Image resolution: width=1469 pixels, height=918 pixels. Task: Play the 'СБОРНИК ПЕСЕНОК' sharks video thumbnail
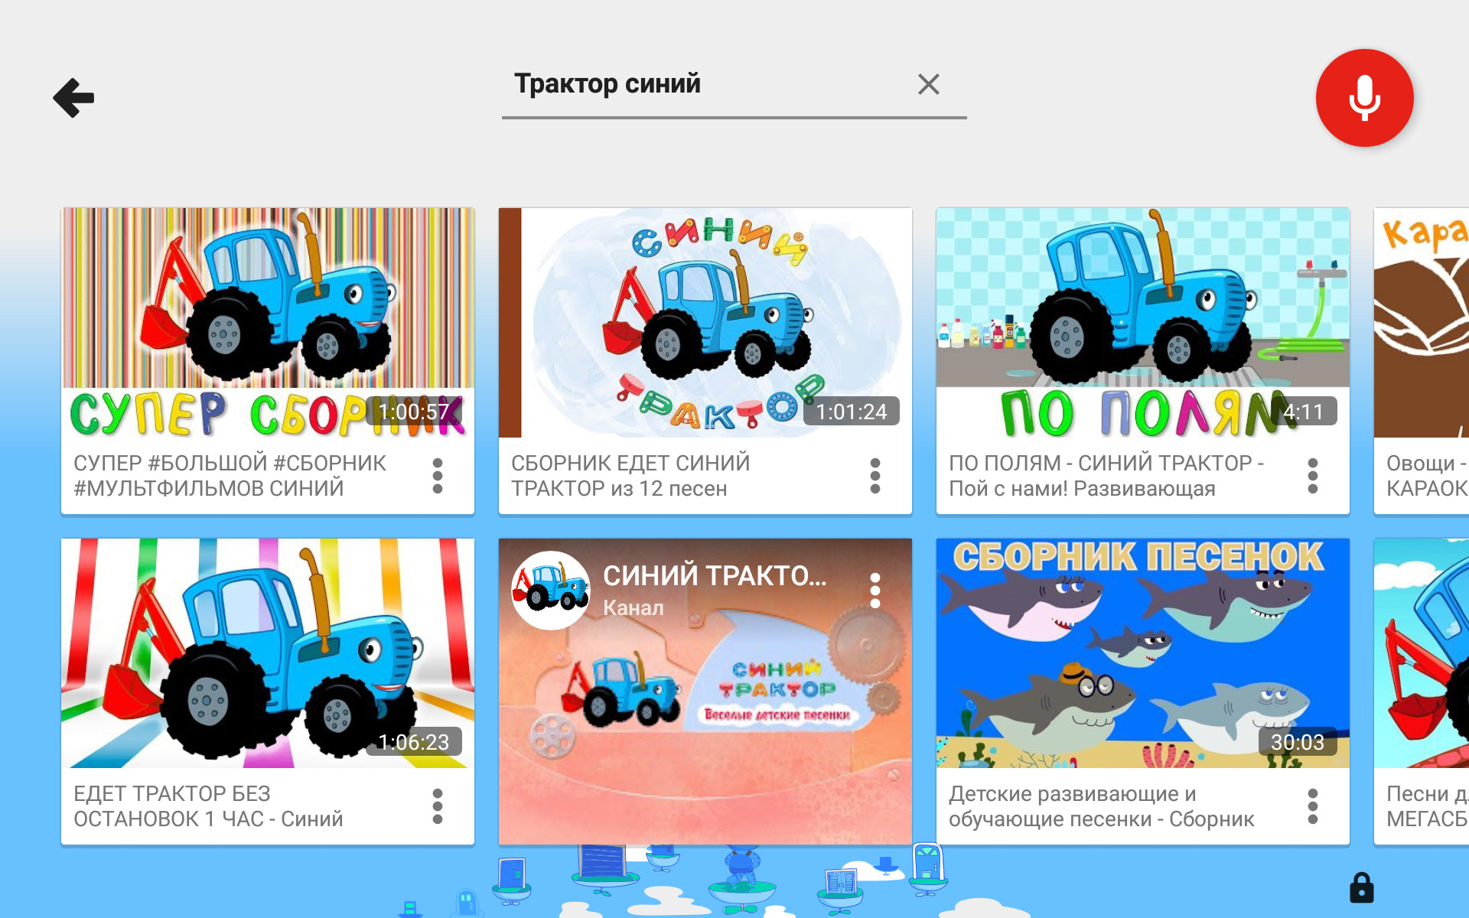[1143, 653]
